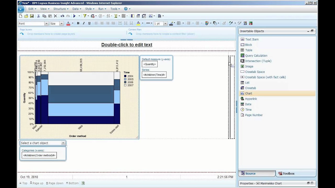Image resolution: width=335 pixels, height=188 pixels.
Task: Click the Filter funnel icon
Action: (x=85, y=16)
